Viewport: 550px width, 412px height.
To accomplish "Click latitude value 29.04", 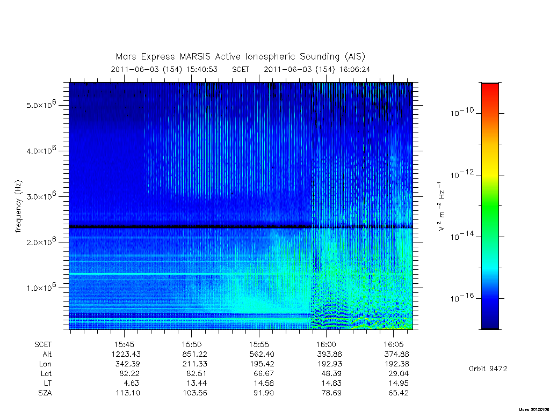I will (399, 373).
